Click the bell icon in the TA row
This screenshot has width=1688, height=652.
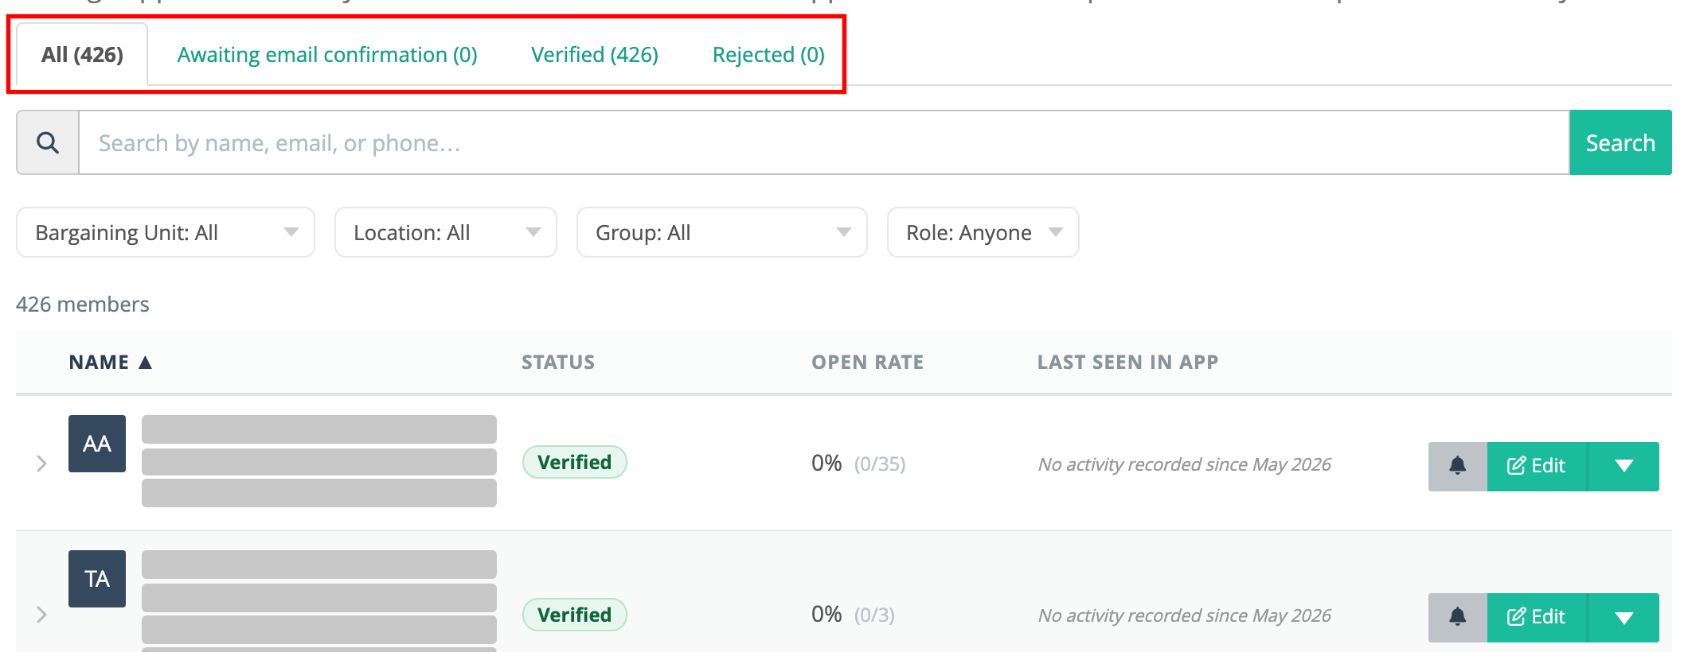(x=1458, y=617)
